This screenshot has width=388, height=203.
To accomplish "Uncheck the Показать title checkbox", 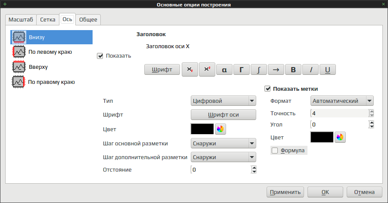I will [100, 56].
